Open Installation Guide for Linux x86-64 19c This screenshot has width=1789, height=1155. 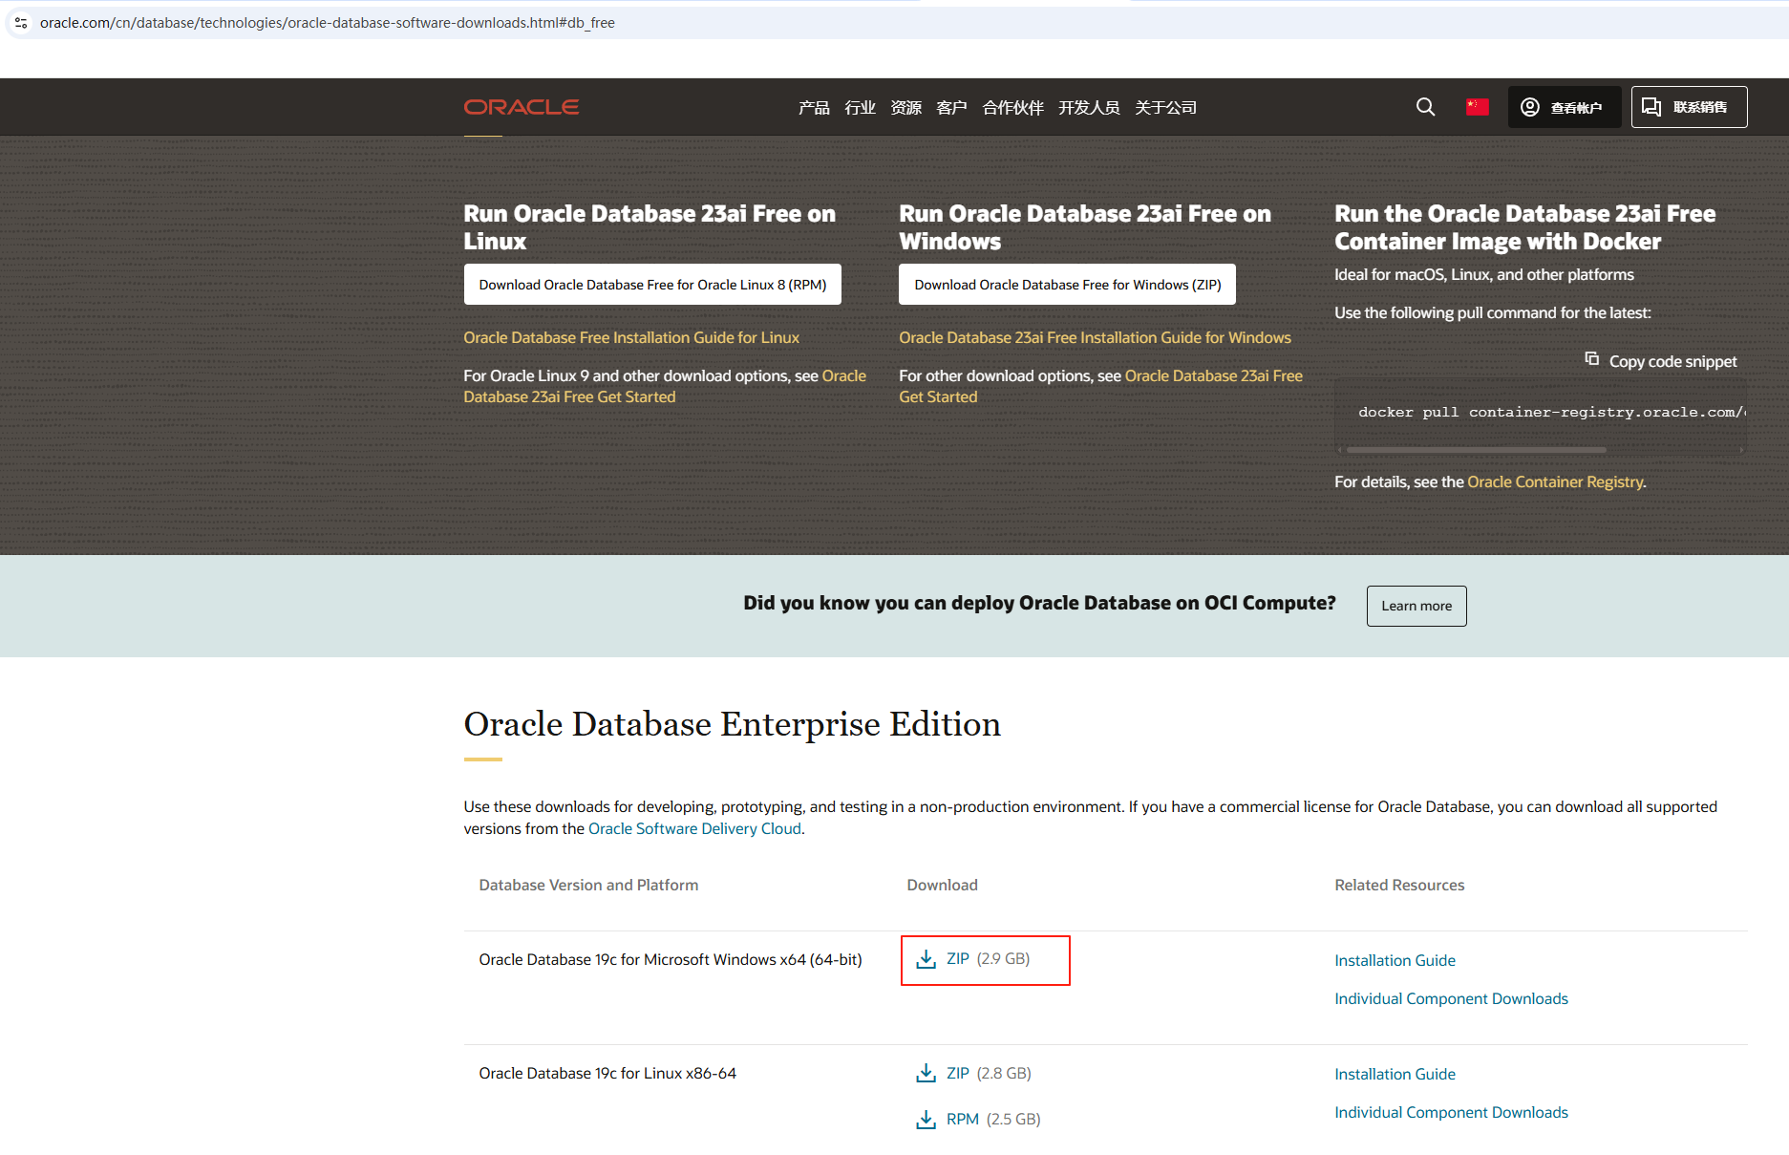pos(1395,1074)
